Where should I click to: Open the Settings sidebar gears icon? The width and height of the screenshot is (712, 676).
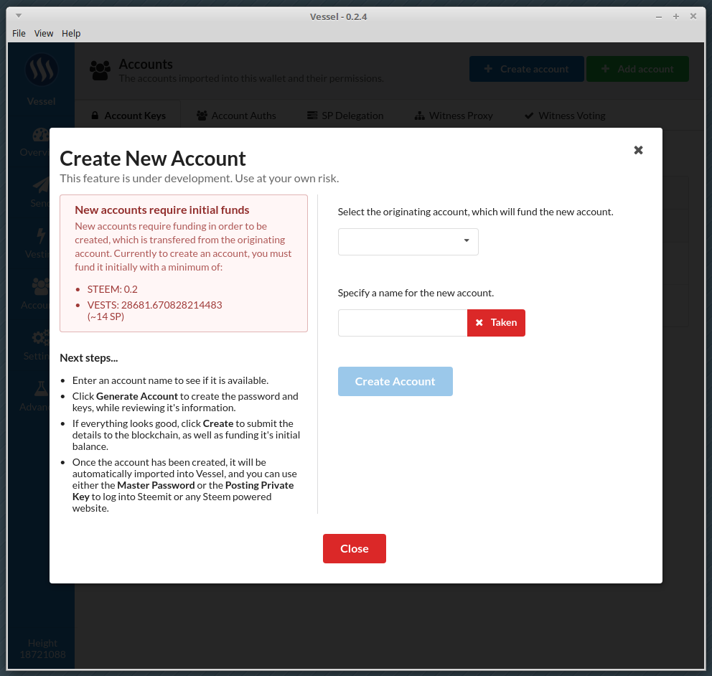(40, 338)
